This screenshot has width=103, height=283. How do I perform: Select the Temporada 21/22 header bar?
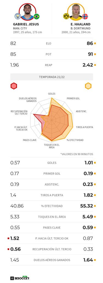(x=52, y=77)
